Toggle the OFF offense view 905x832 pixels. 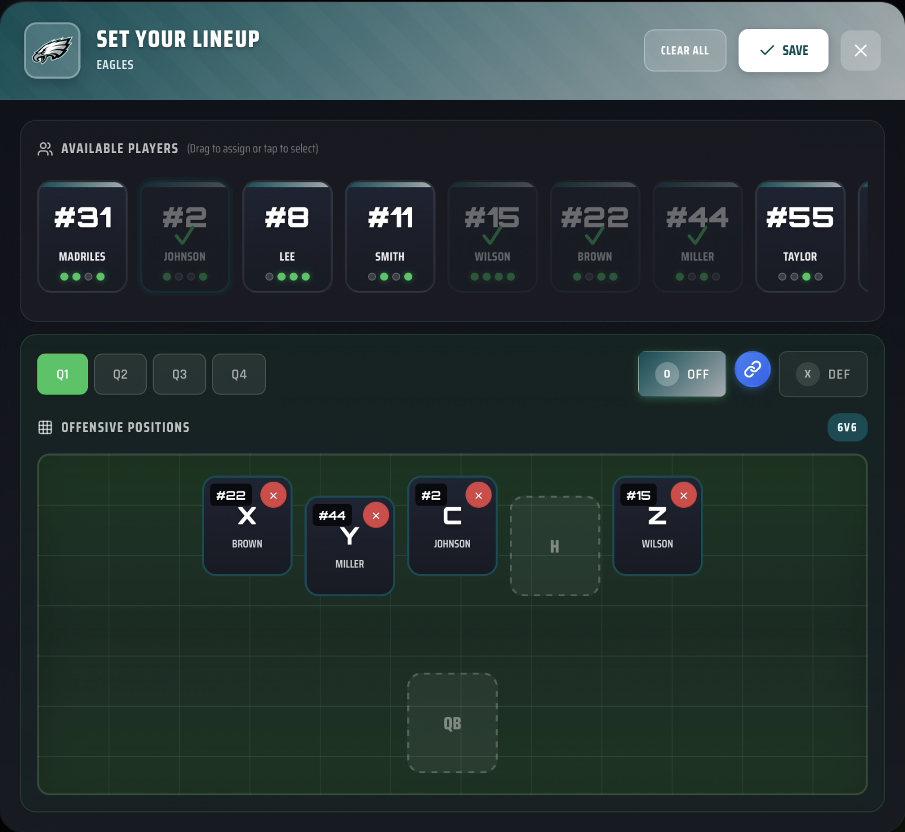coord(682,374)
